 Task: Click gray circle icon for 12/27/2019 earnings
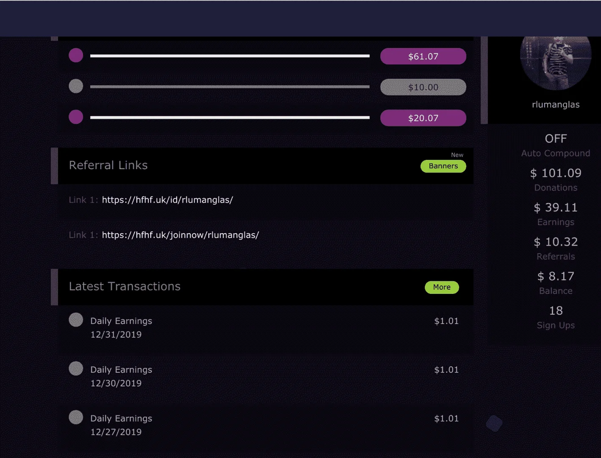coord(76,417)
